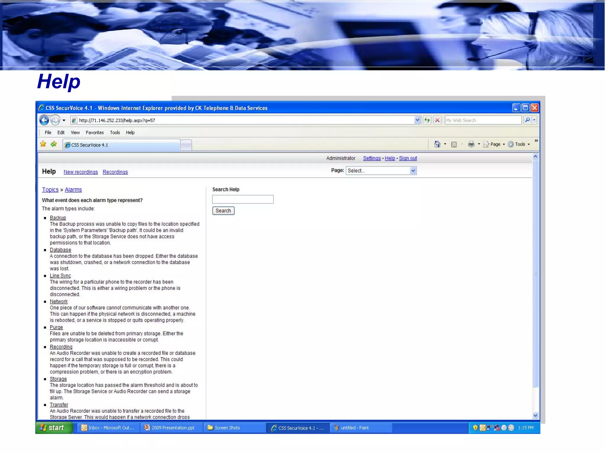606x454 pixels.
Task: Click the Home toolbar icon
Action: 437,144
